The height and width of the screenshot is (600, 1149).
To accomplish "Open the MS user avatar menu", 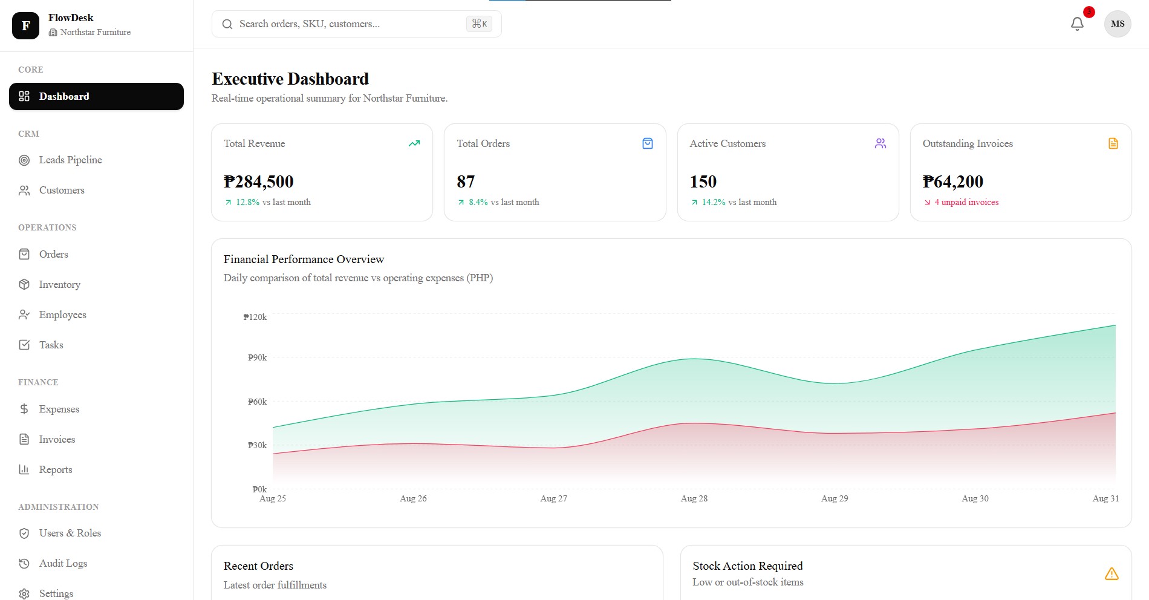I will 1118,24.
